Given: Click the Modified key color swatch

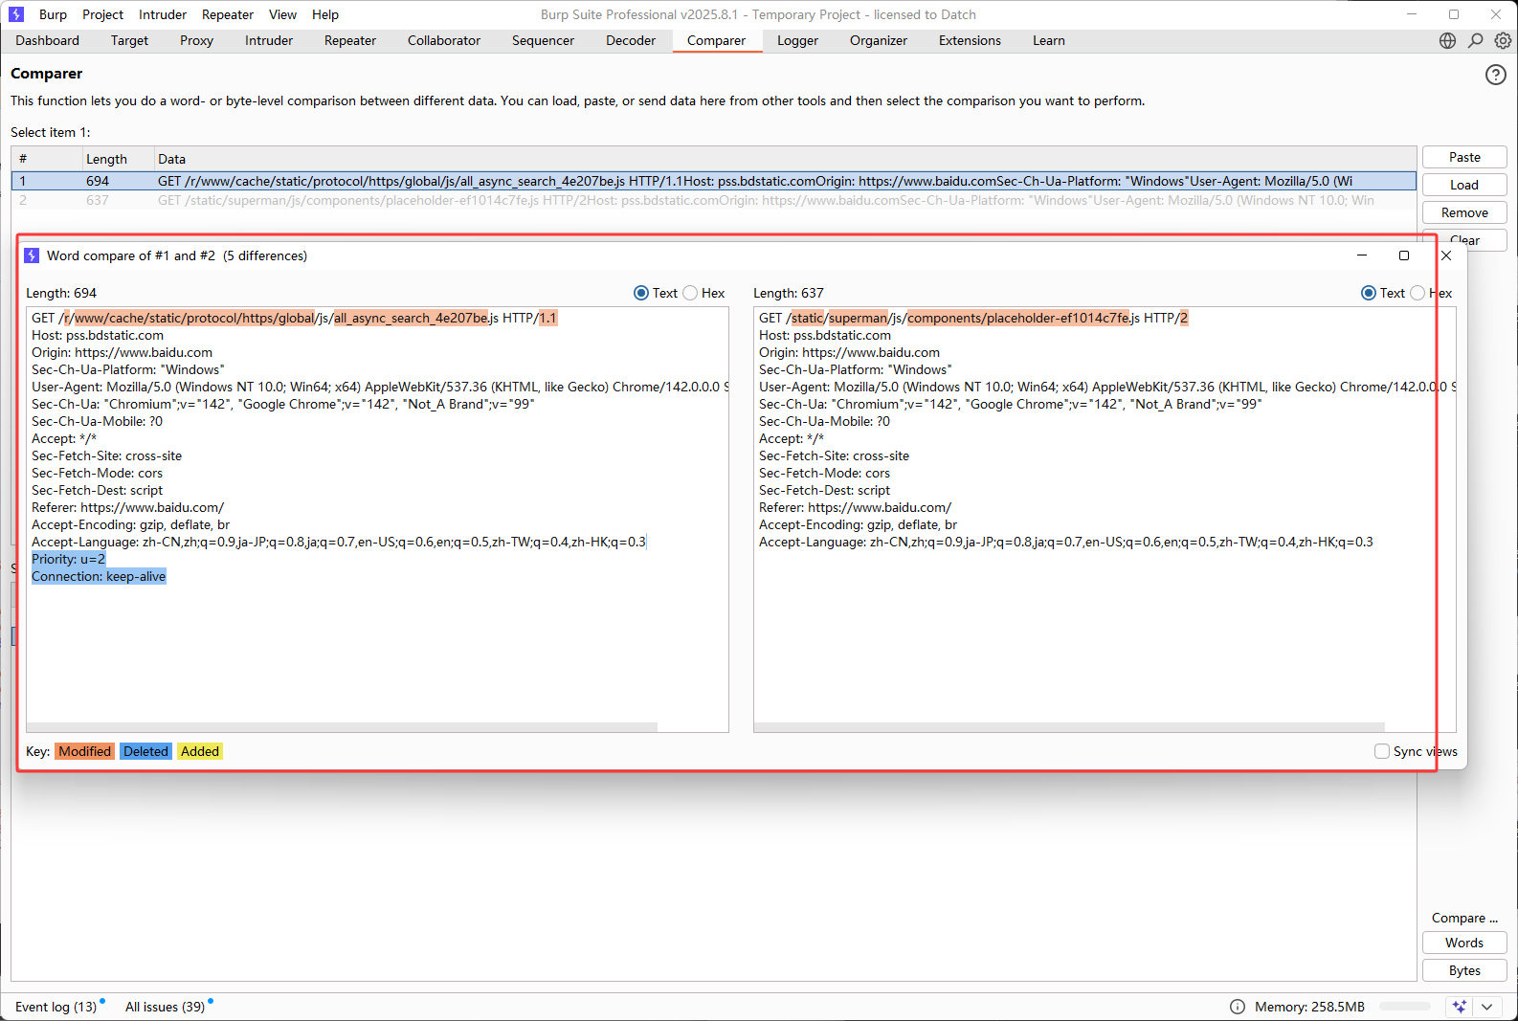Looking at the screenshot, I should 84,751.
